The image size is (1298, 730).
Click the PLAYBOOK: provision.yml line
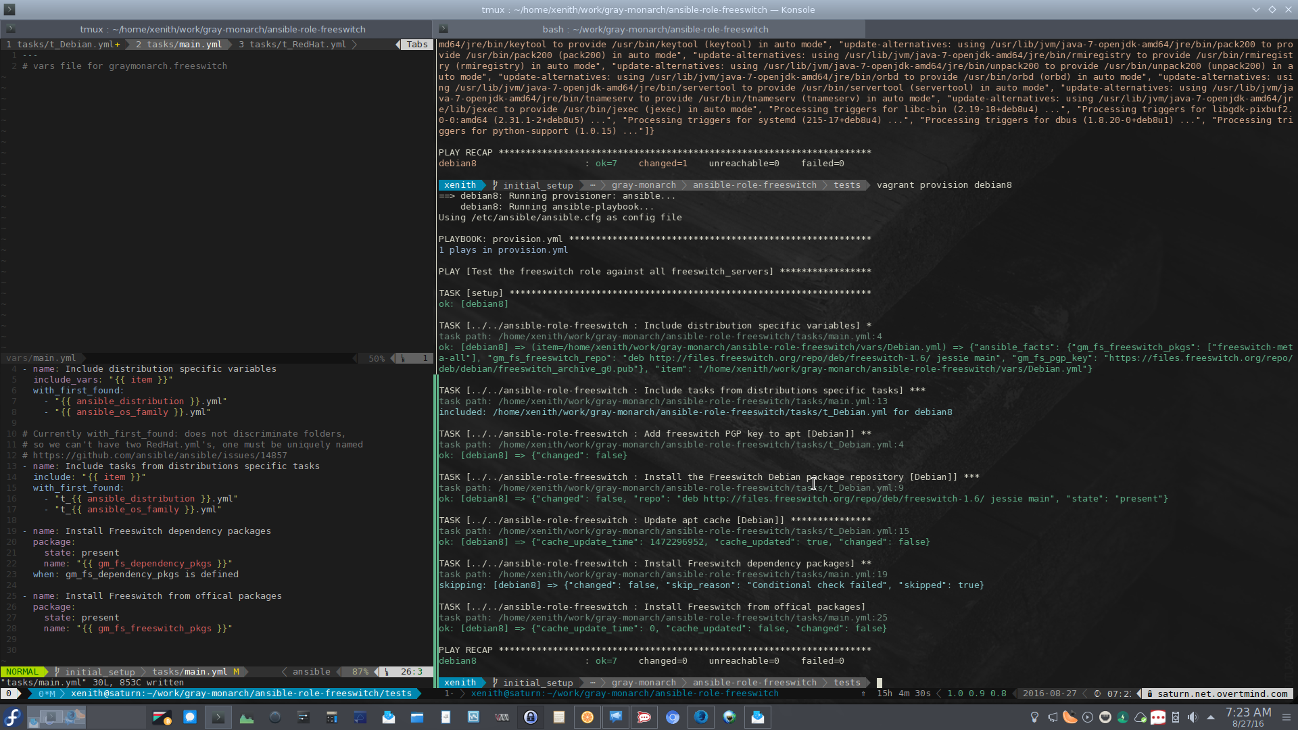[x=654, y=239]
